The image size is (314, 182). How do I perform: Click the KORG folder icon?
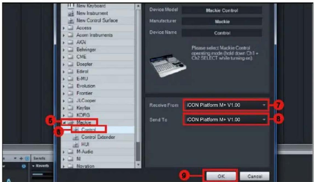click(70, 115)
